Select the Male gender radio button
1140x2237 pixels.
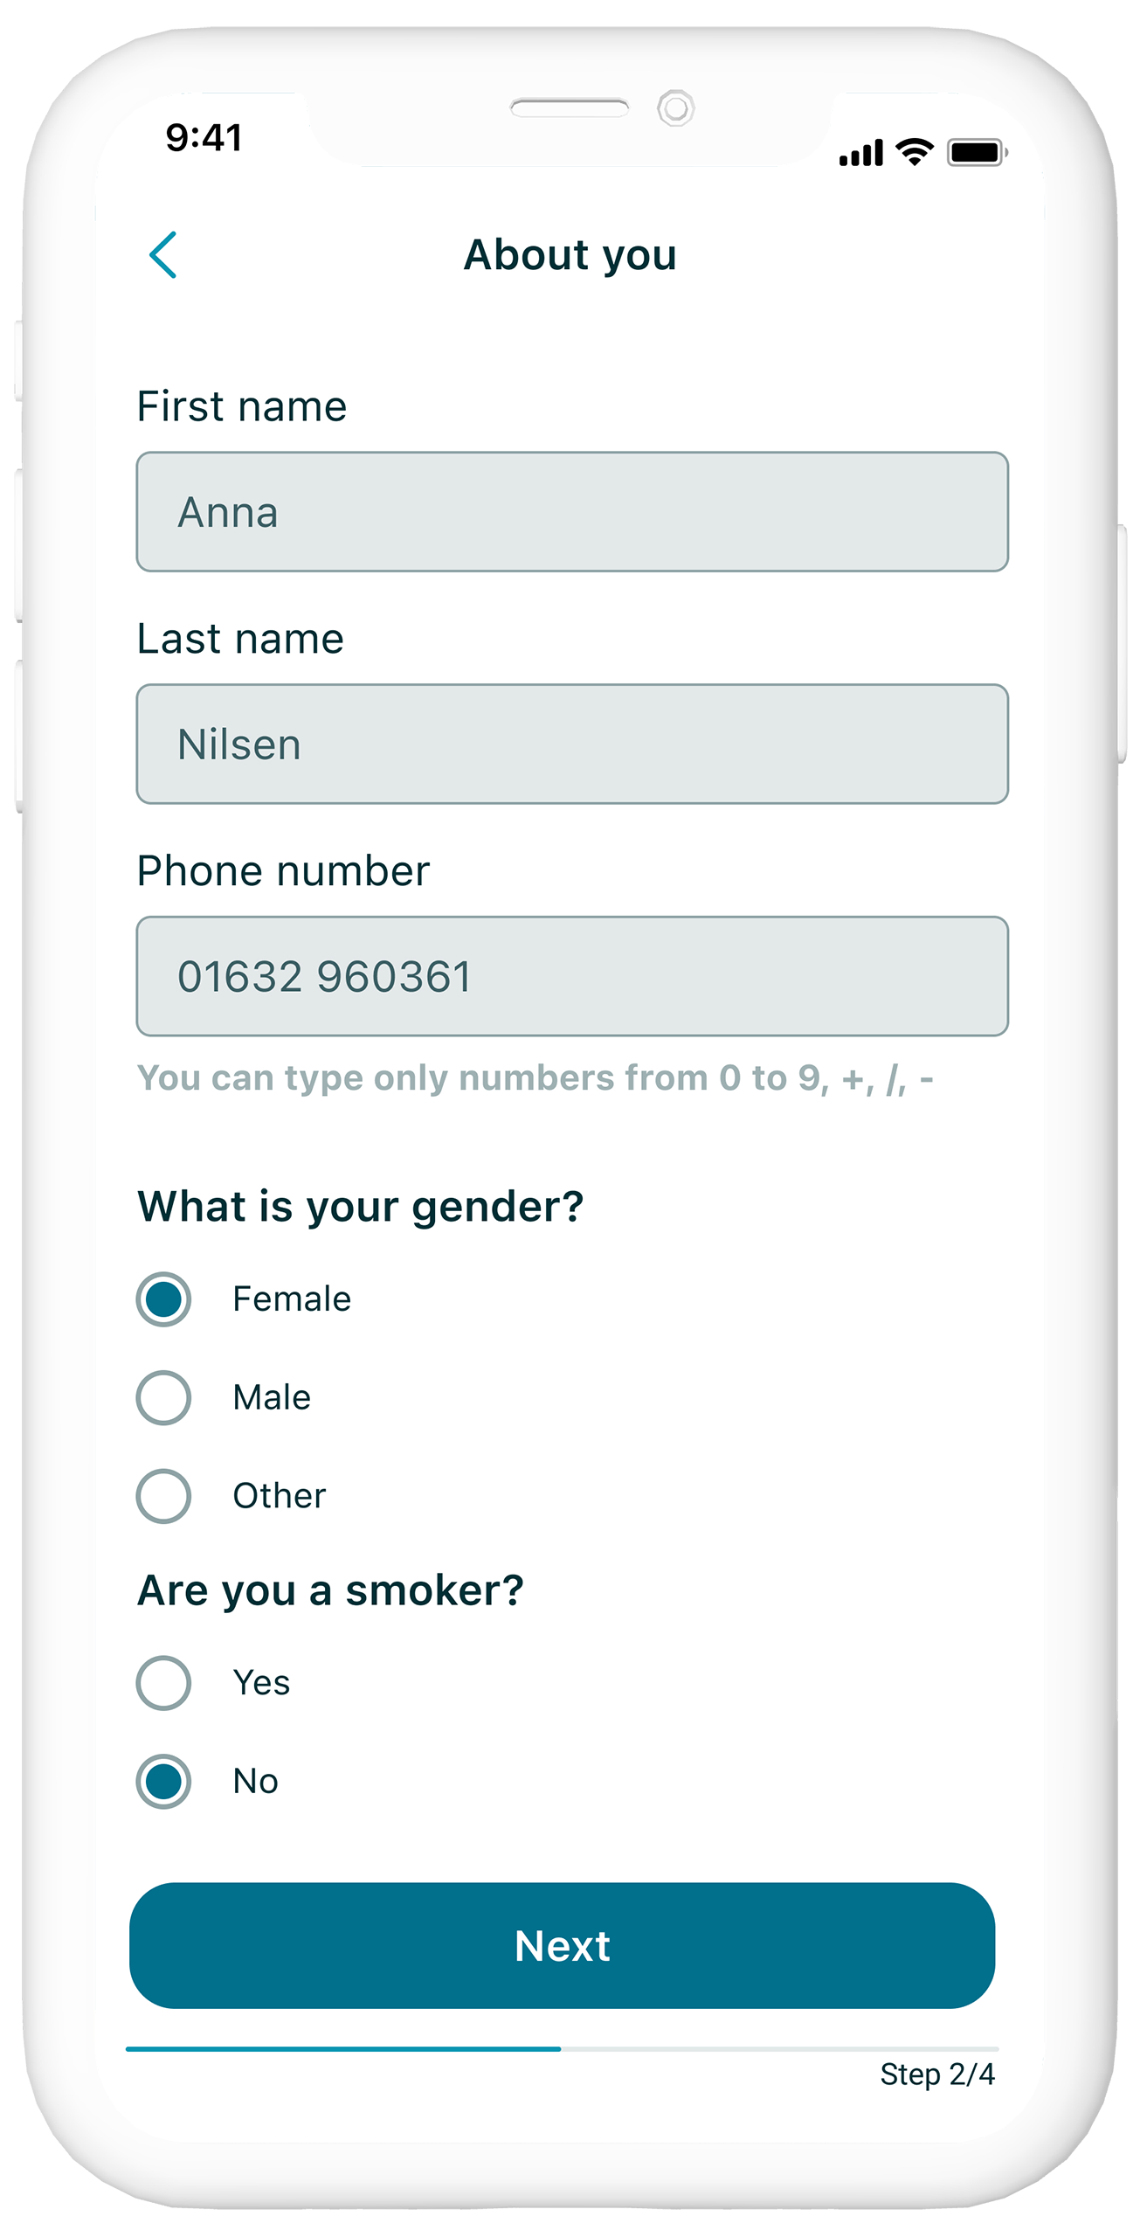[x=163, y=1397]
